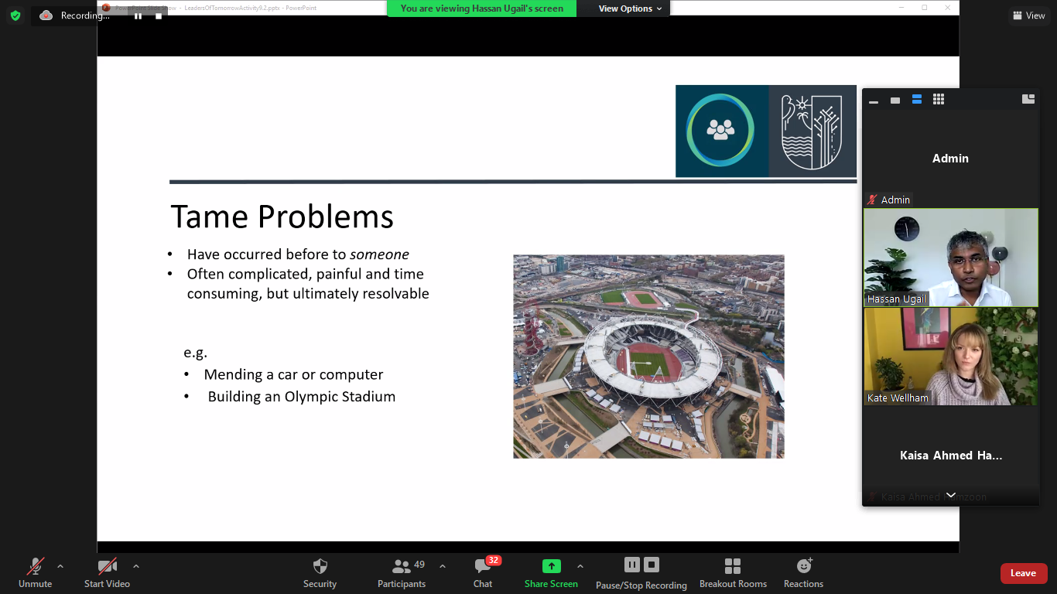The height and width of the screenshot is (594, 1057).
Task: Click the View button in the top-right corner
Action: [1028, 15]
